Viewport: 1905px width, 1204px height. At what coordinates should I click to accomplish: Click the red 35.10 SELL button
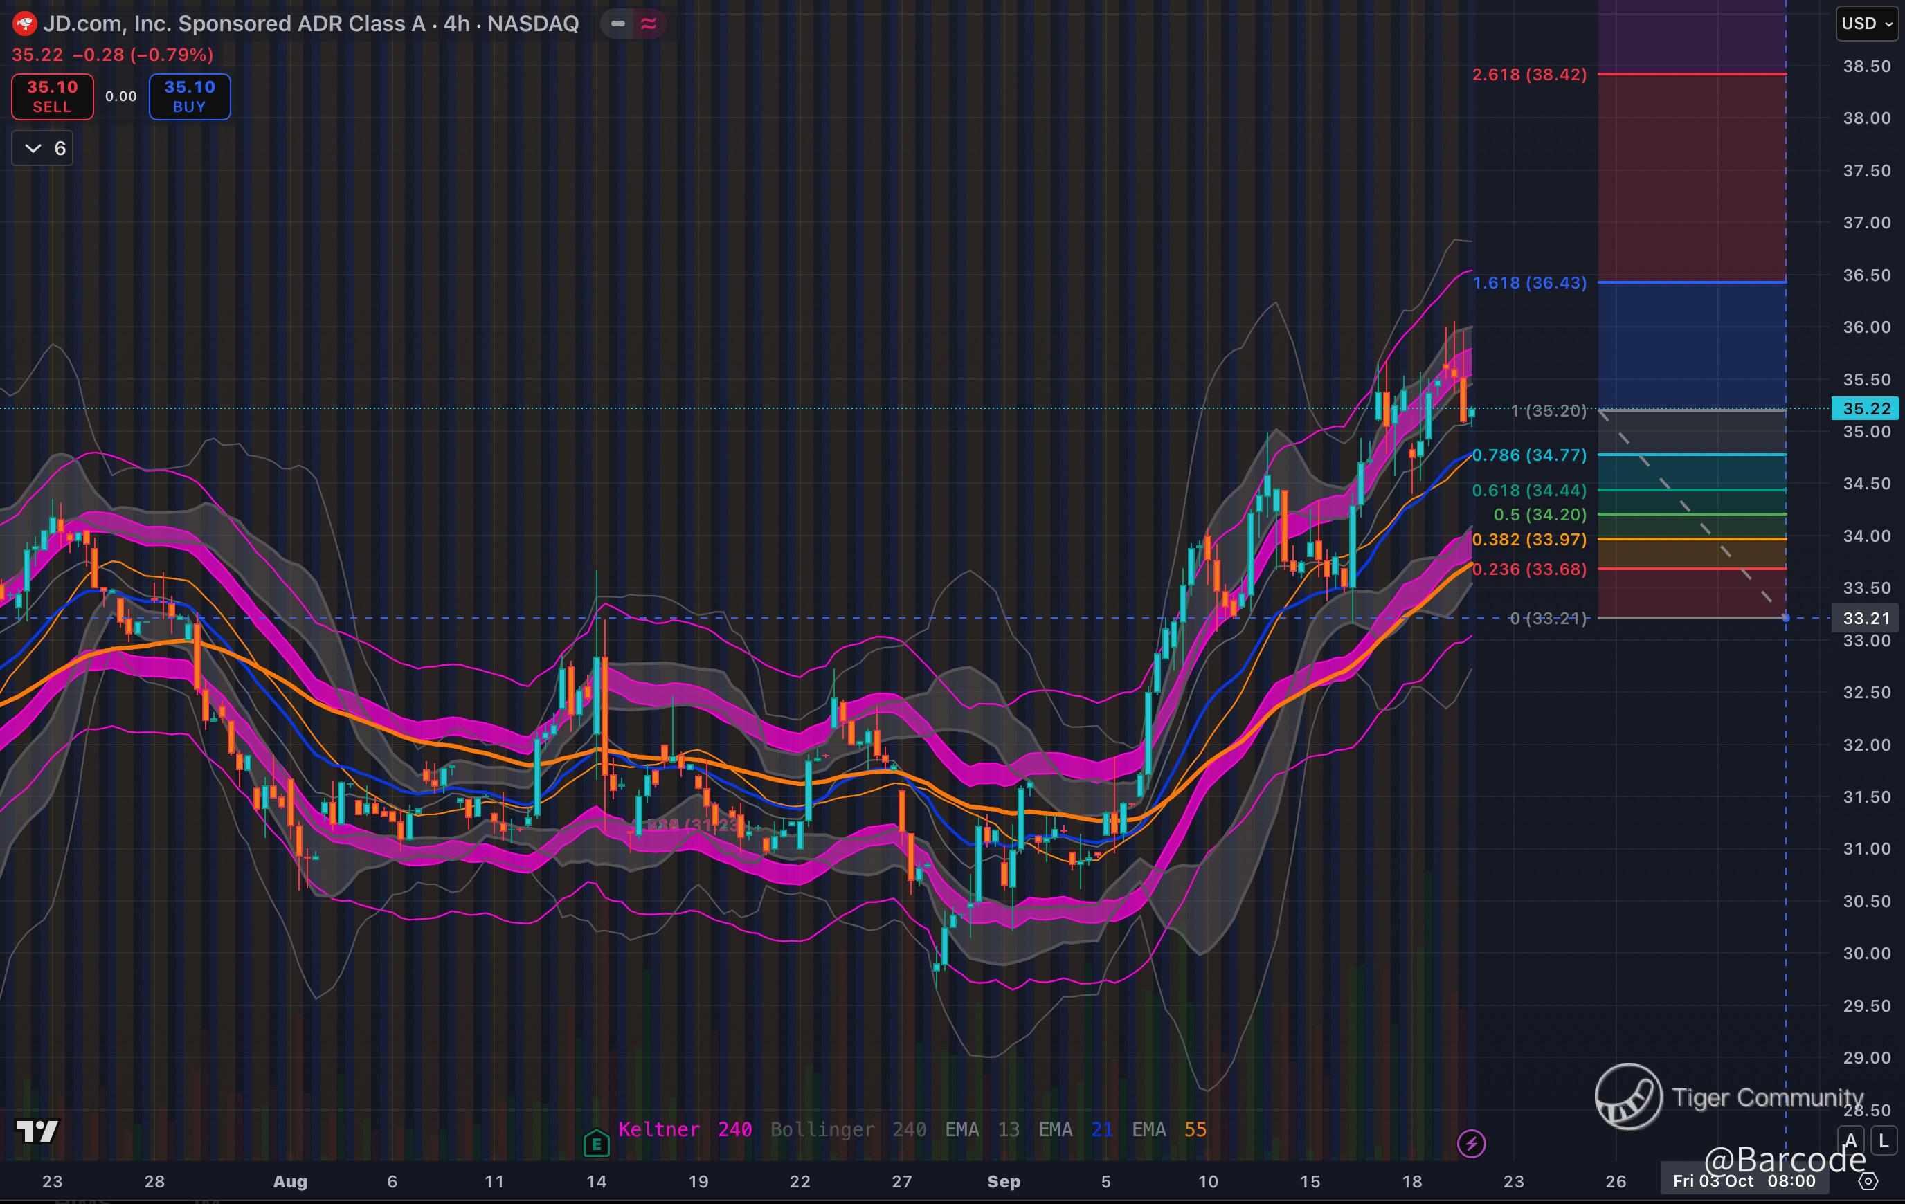[52, 96]
